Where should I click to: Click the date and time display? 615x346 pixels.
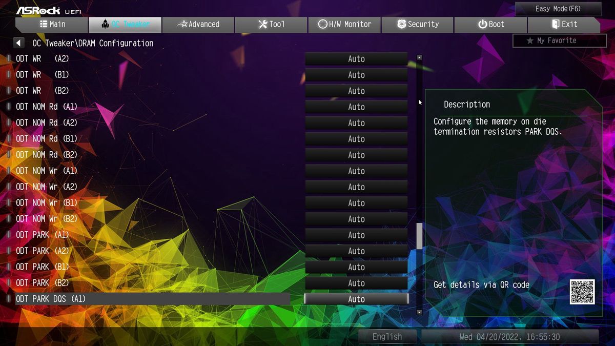point(510,337)
